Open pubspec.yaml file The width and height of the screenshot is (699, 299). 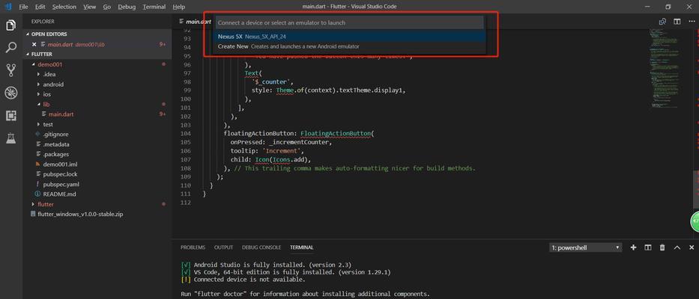point(61,184)
